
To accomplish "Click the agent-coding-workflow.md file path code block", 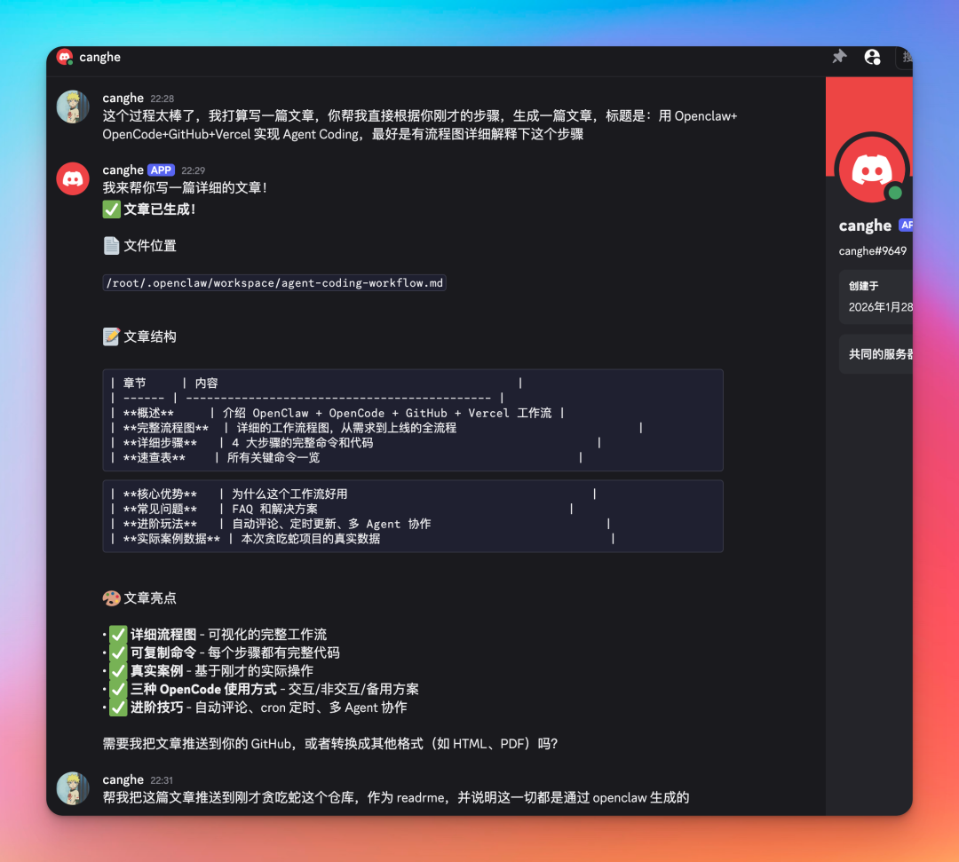I will pyautogui.click(x=275, y=282).
